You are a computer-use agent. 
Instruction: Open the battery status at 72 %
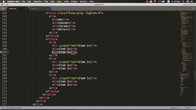(x=161, y=2)
